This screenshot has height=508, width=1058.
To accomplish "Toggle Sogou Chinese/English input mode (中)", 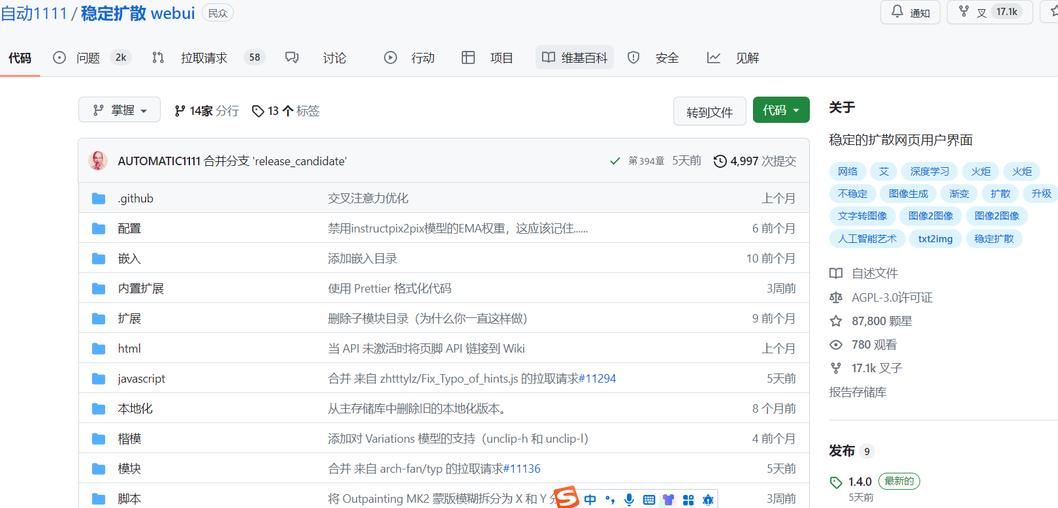I will coord(590,500).
